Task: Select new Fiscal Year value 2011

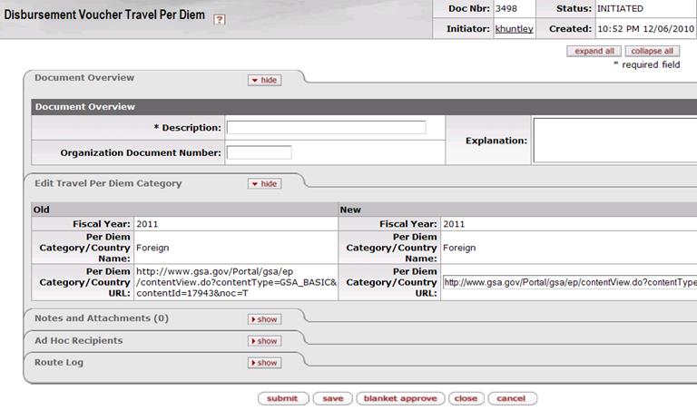Action: coord(454,224)
